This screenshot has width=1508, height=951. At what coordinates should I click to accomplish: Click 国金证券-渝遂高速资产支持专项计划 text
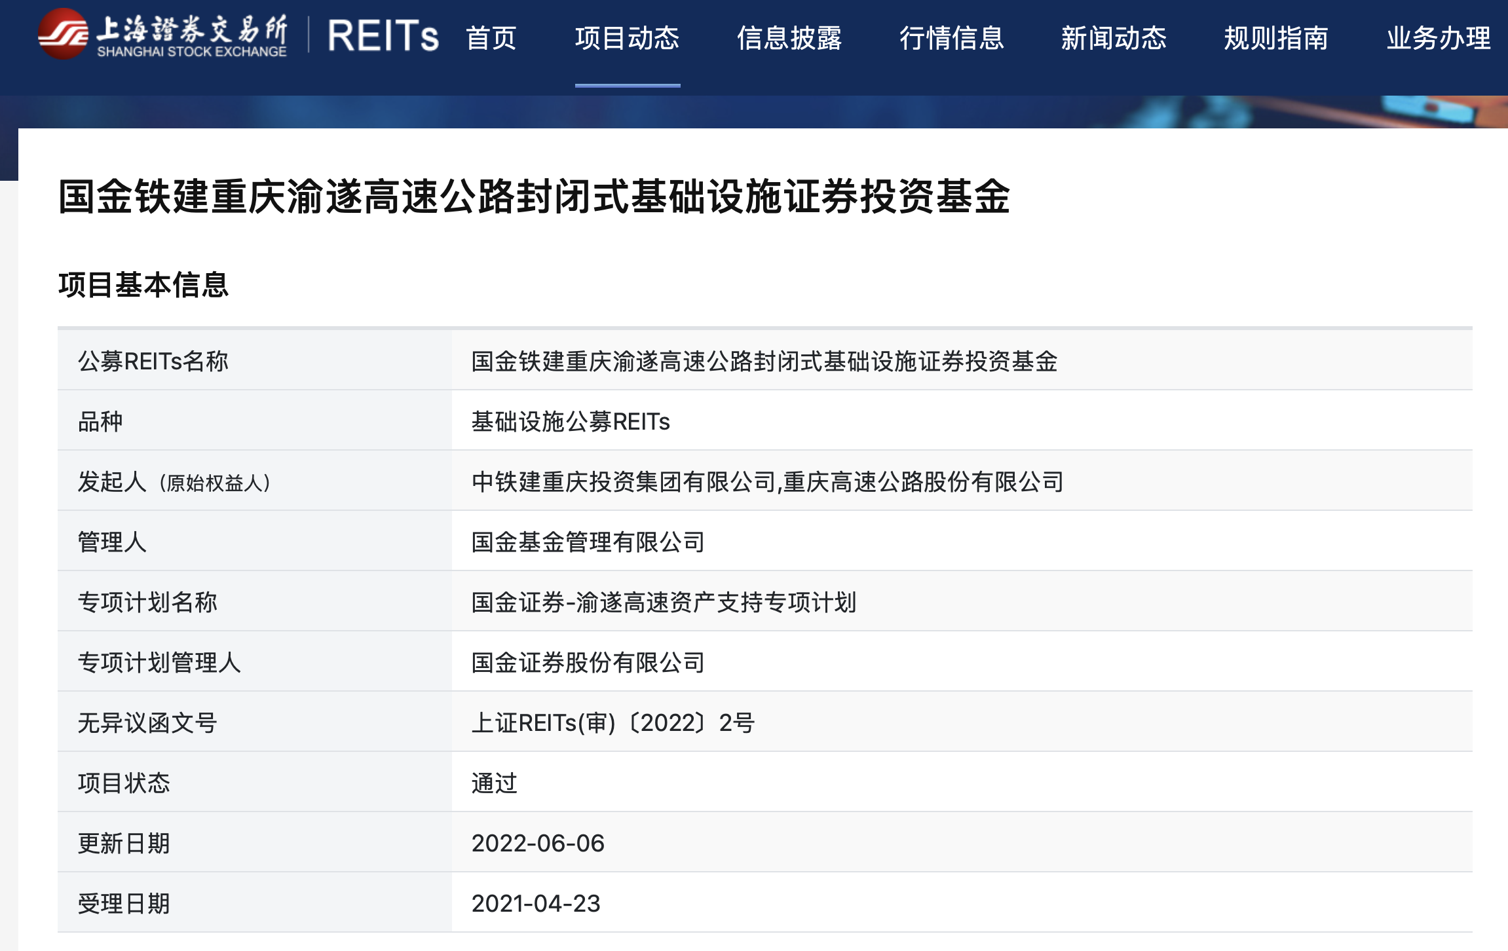click(x=664, y=603)
